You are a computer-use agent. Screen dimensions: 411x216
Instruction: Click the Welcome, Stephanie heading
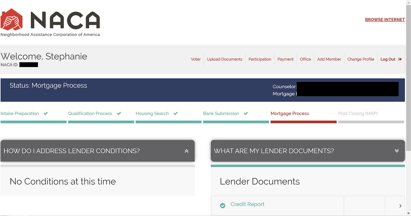44,56
